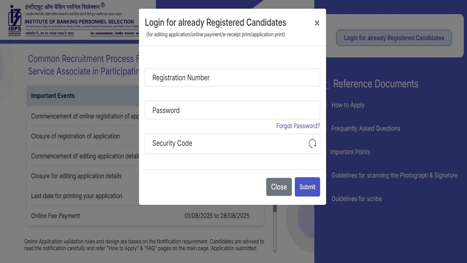Click the IBPS logo

[15, 21]
